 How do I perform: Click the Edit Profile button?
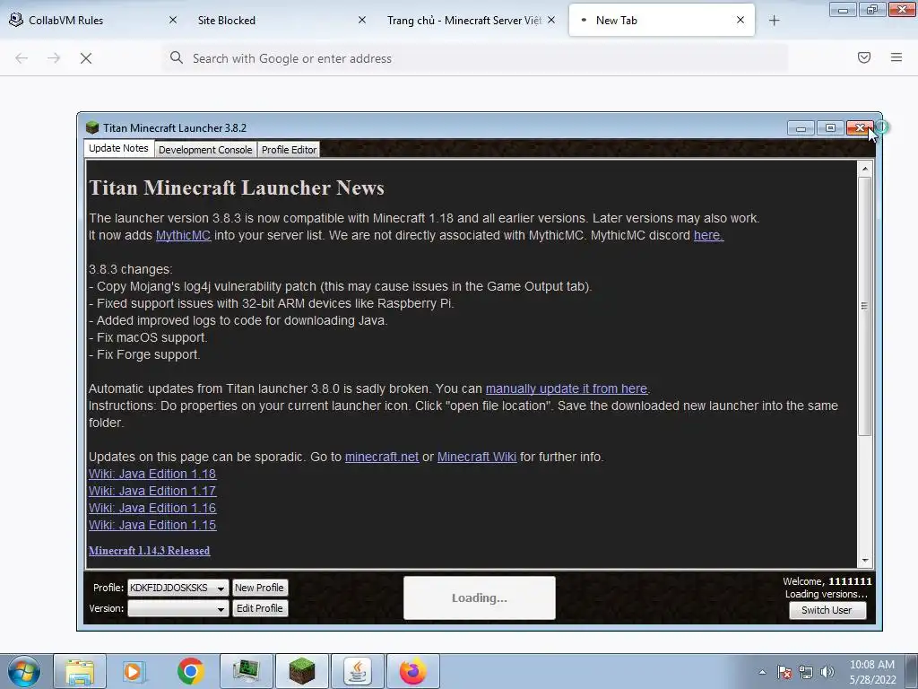tap(259, 609)
